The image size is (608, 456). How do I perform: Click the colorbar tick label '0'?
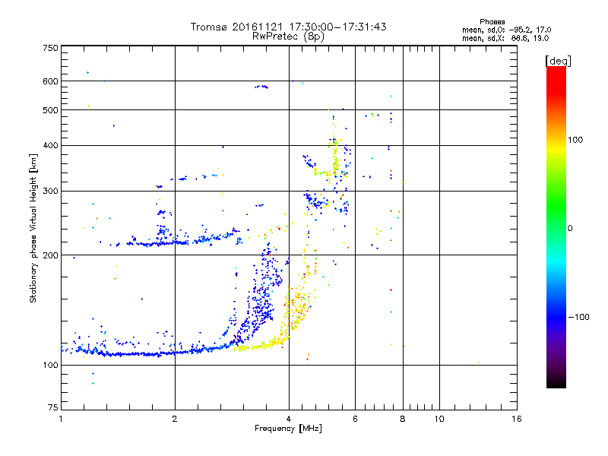tap(570, 228)
